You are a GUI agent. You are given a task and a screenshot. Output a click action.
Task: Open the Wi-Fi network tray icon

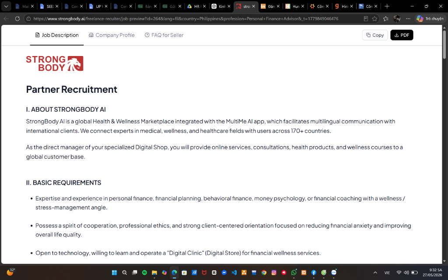click(x=399, y=273)
